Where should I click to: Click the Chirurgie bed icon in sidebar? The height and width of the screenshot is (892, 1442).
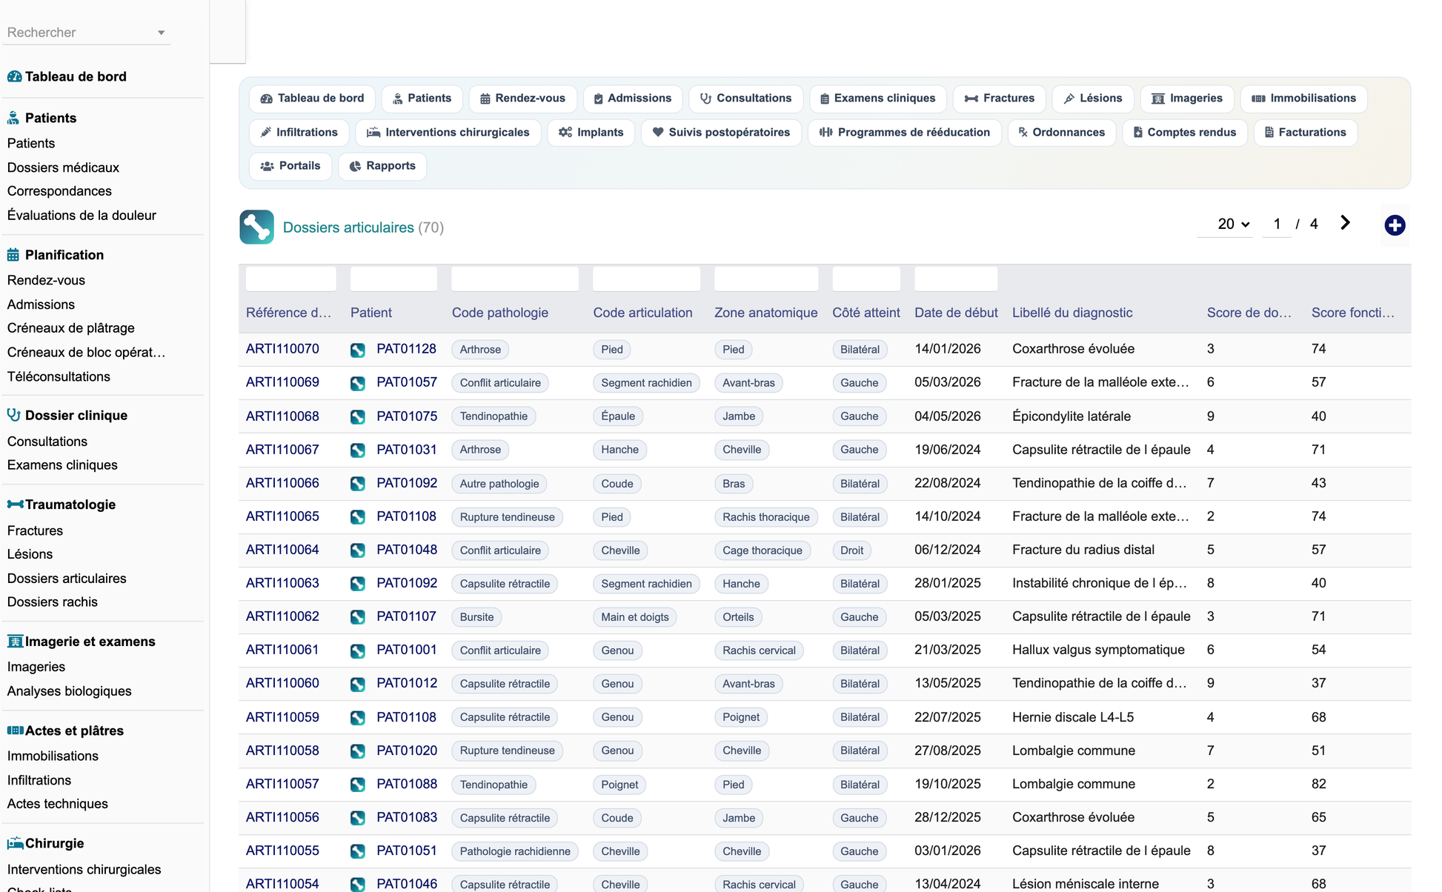(15, 843)
